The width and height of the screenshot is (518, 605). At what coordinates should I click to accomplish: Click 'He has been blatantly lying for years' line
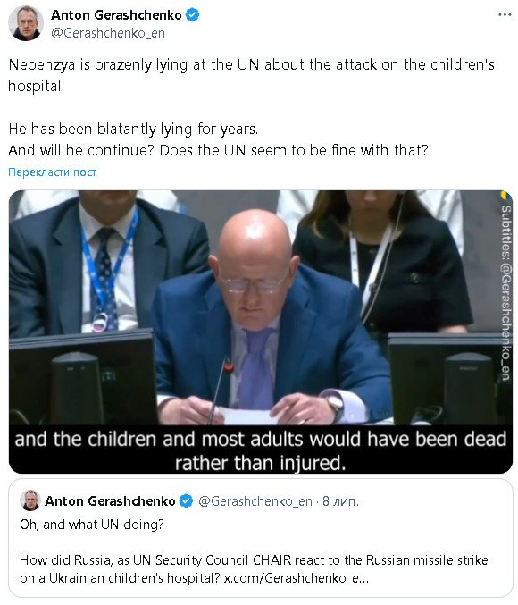click(x=133, y=129)
